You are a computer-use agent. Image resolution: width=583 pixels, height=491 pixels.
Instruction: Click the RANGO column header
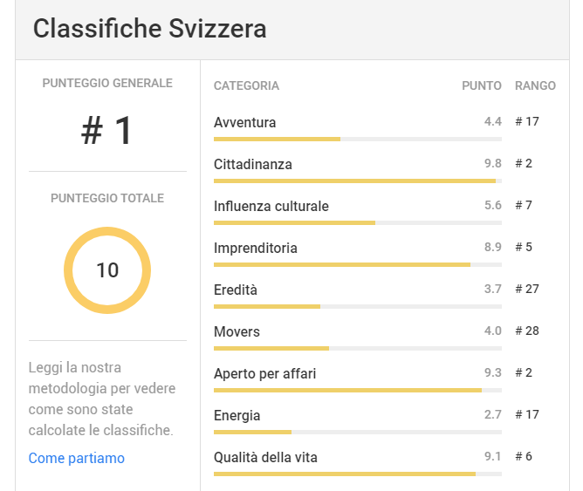pyautogui.click(x=535, y=85)
